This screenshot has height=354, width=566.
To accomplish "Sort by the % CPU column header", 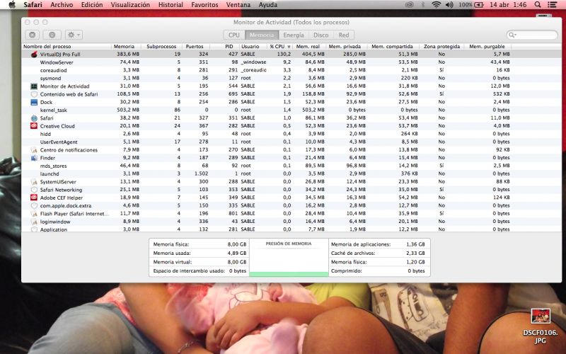I will [279, 47].
